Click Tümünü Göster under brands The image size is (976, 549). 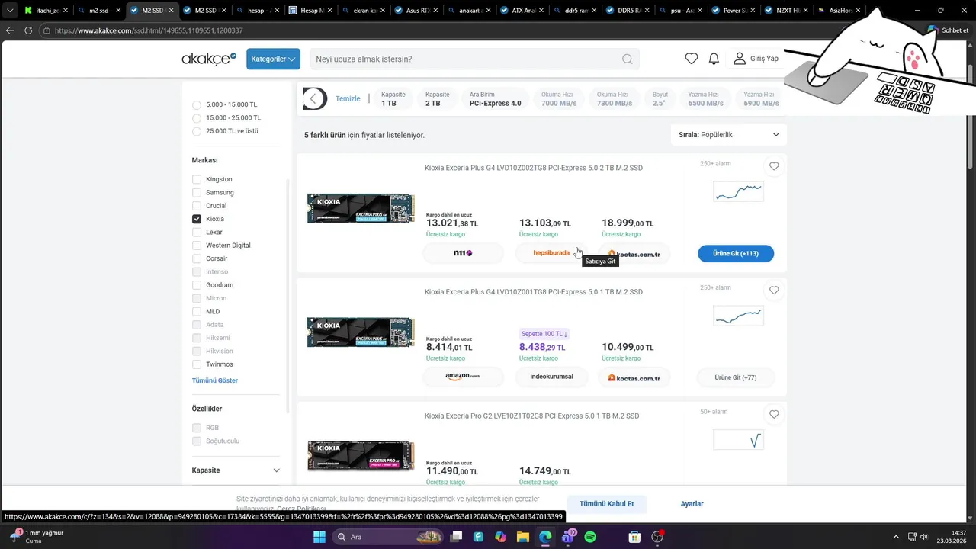[x=215, y=380]
